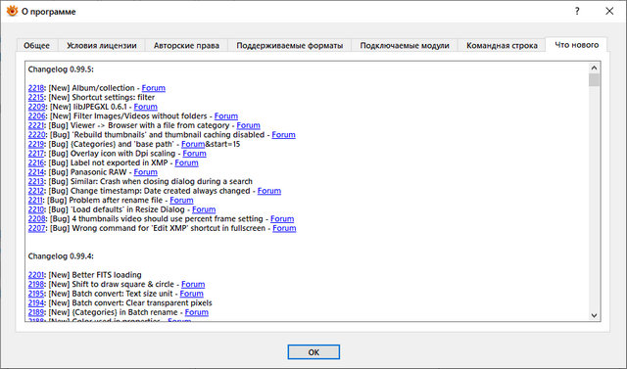
Task: Select the Поддерживаемые форматы tab
Action: [x=290, y=46]
